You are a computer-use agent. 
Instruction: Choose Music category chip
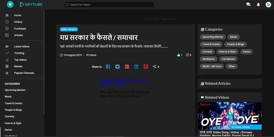(234, 37)
